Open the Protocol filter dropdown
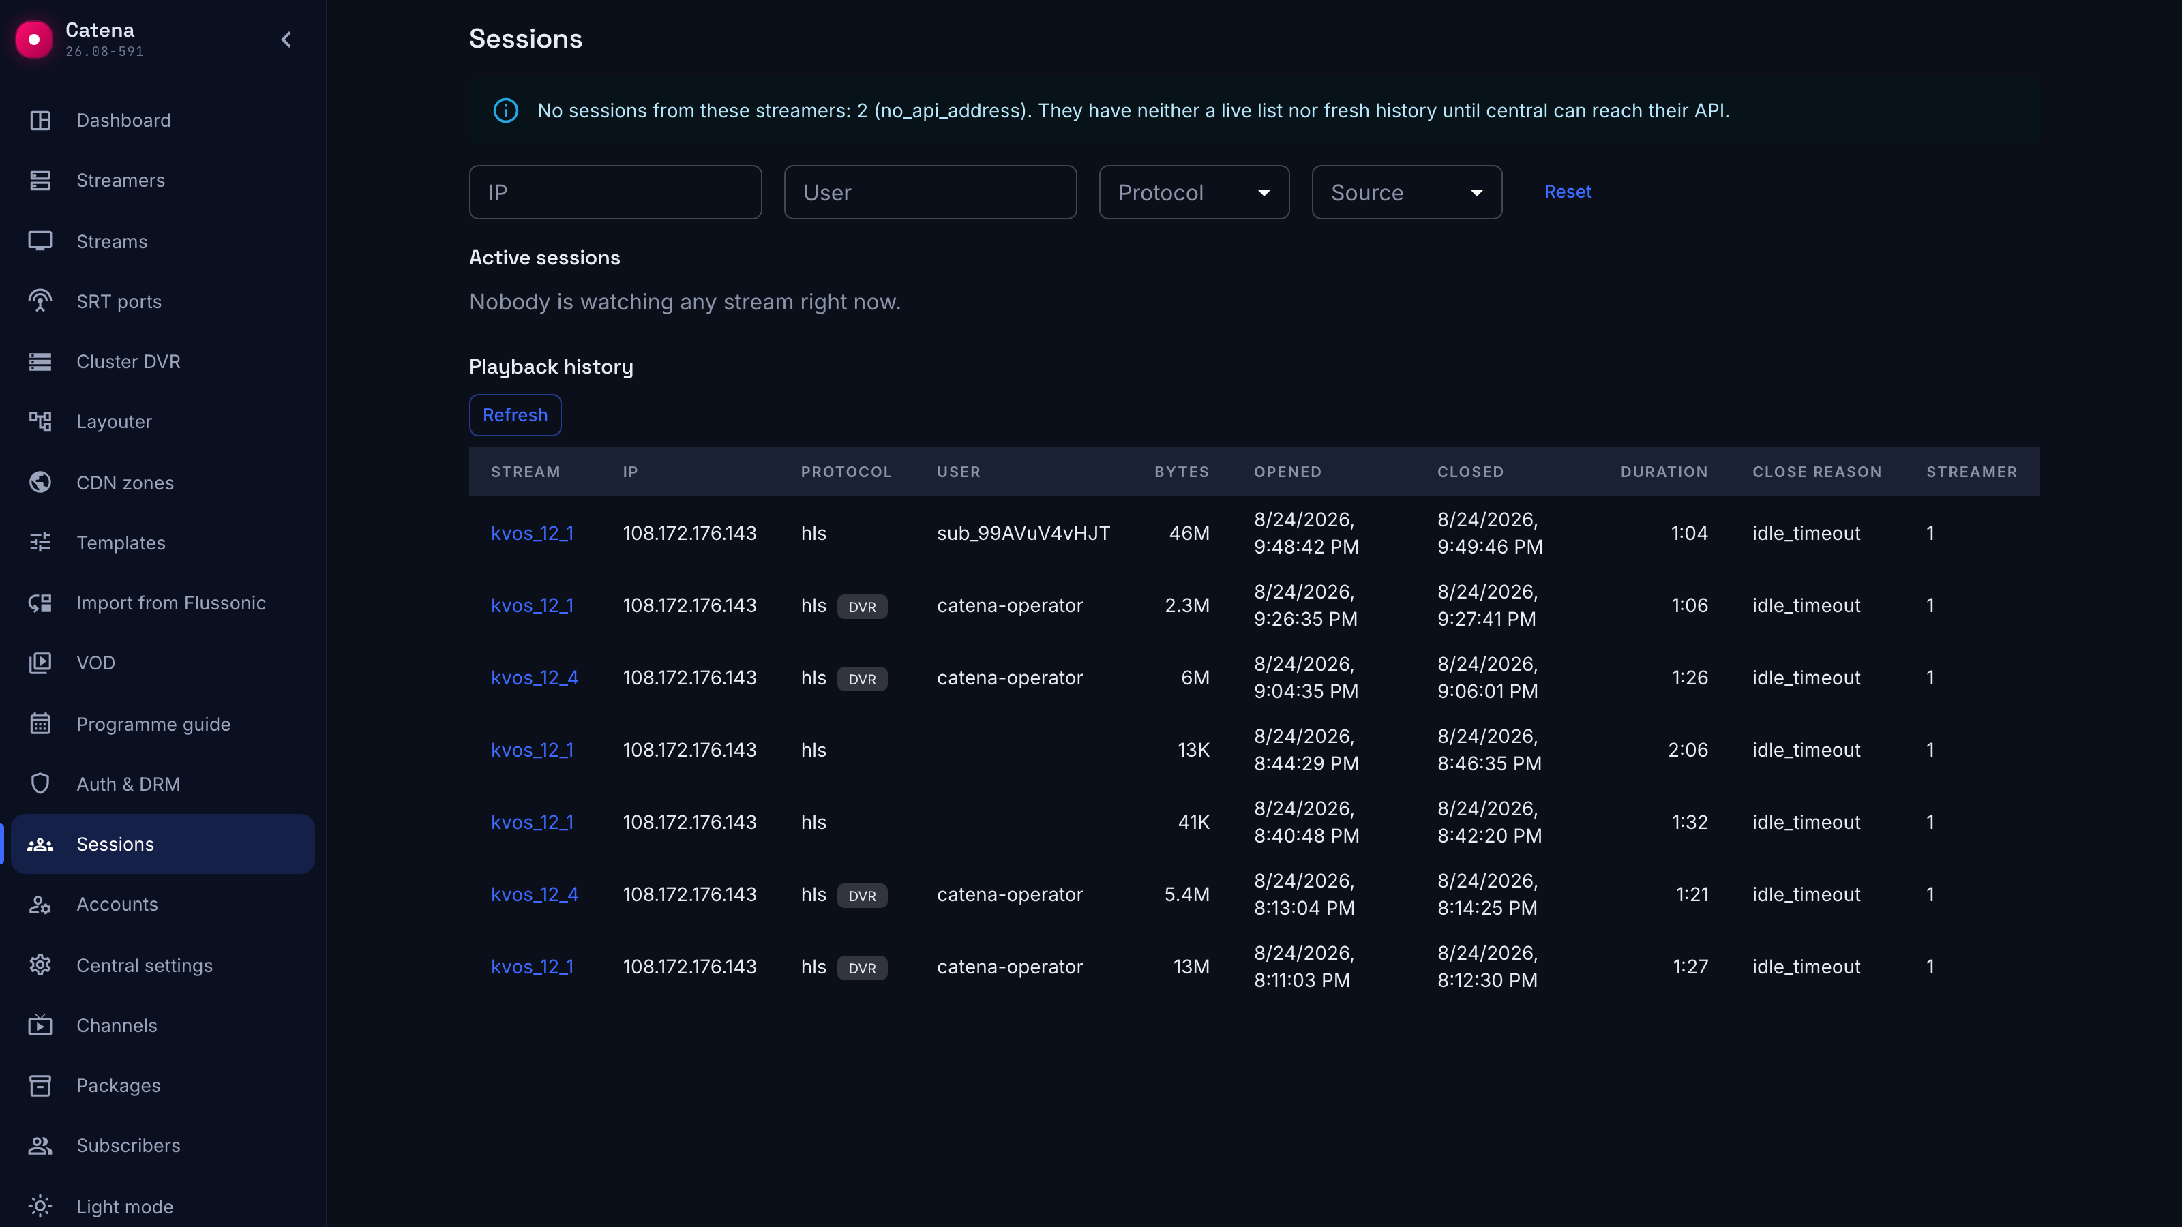2182x1227 pixels. pyautogui.click(x=1195, y=192)
